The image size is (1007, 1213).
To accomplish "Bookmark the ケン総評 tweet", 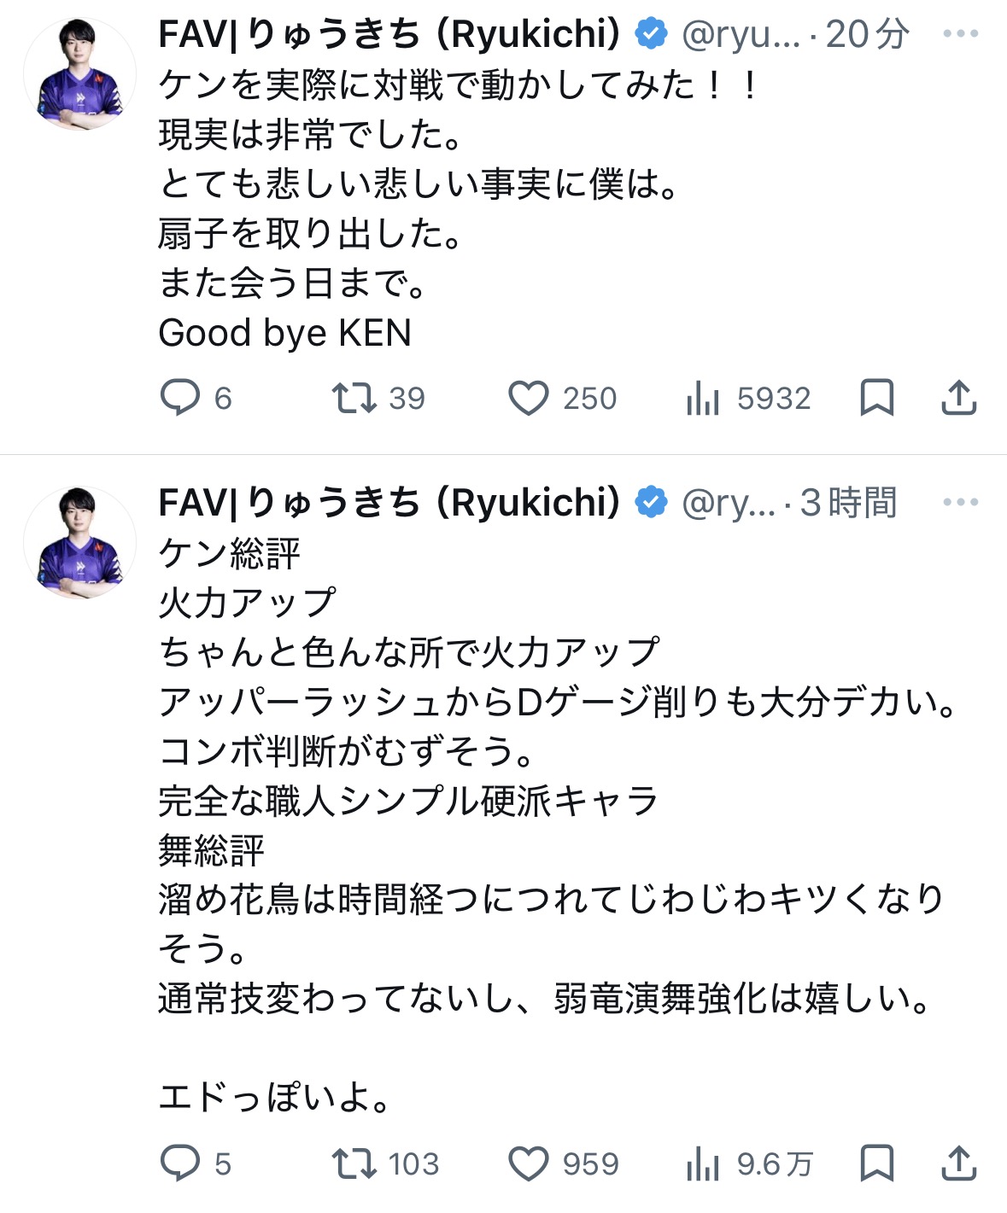I will [x=876, y=1163].
